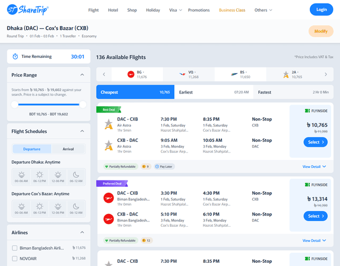
Task: Select Air Astra 2A airline logo in carousel
Action: (x=286, y=74)
